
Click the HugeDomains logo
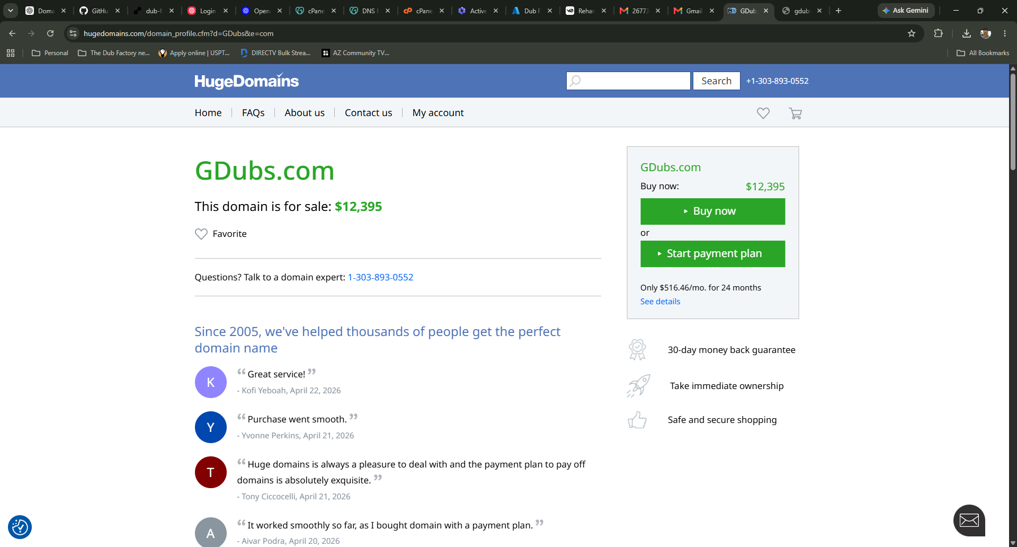click(x=246, y=81)
